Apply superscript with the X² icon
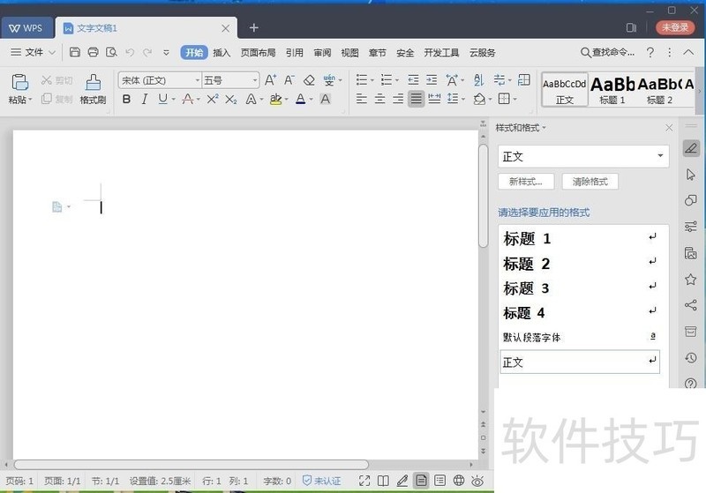 click(x=213, y=100)
